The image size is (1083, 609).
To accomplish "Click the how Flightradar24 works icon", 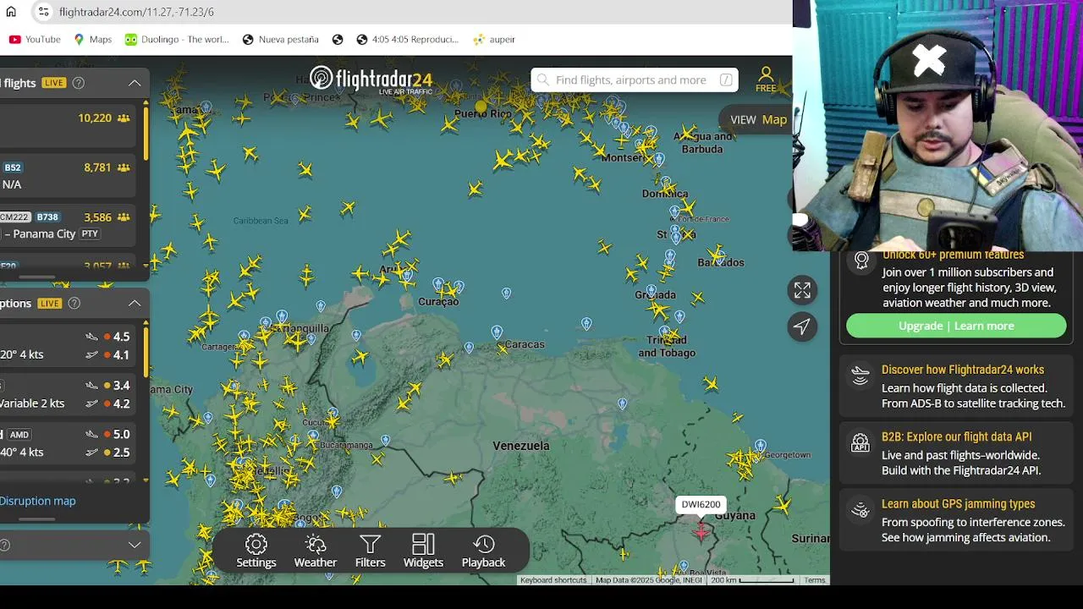I will pos(860,376).
